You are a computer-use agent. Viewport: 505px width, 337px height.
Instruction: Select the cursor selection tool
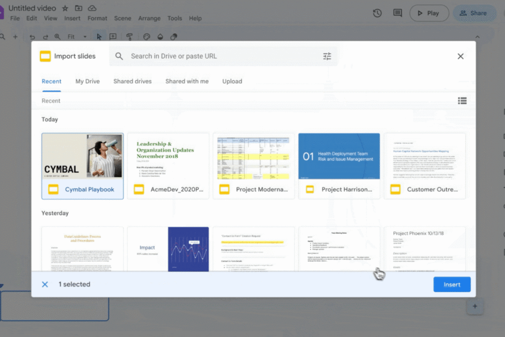click(x=98, y=36)
